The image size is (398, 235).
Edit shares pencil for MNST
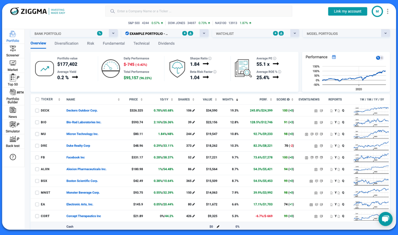(x=193, y=193)
